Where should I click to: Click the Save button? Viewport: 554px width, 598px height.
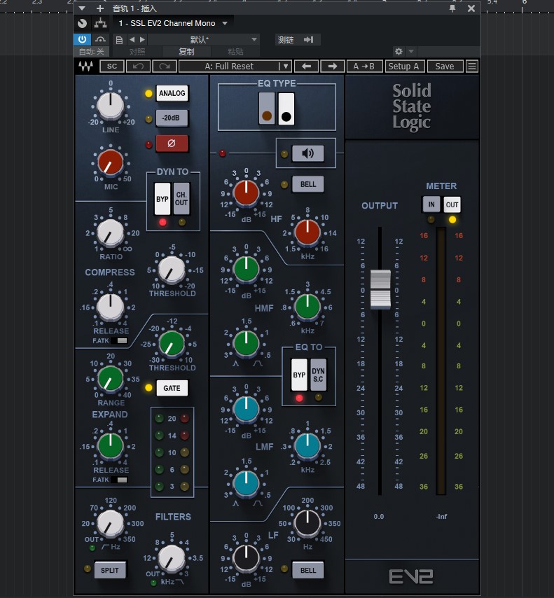tap(445, 67)
